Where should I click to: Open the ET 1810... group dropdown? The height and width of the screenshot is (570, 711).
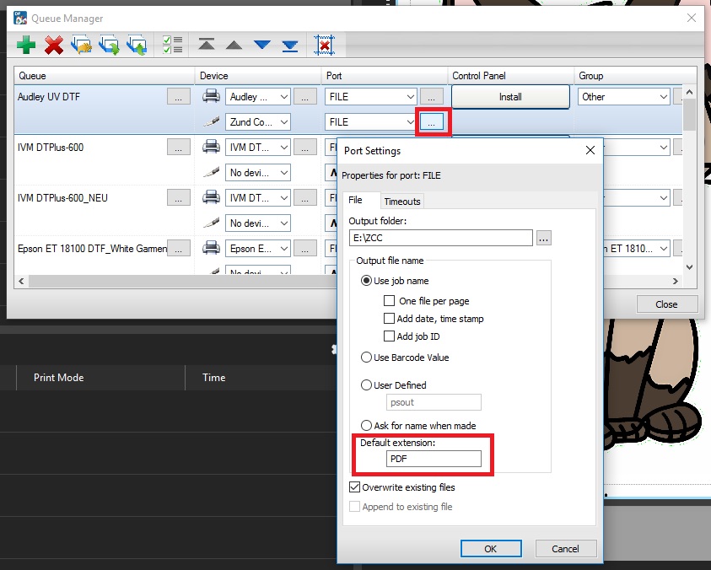coord(637,249)
